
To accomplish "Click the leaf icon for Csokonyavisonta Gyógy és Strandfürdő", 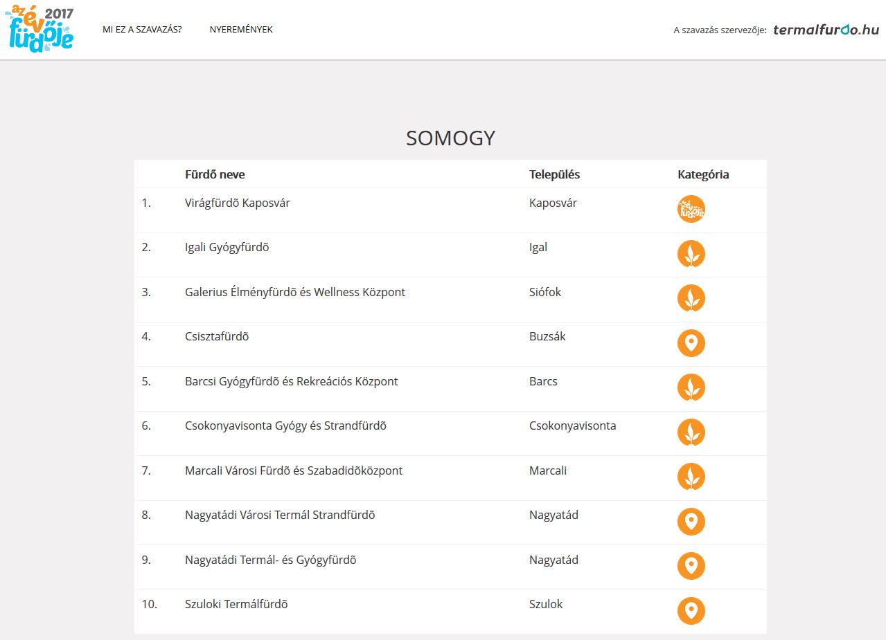I will click(691, 432).
